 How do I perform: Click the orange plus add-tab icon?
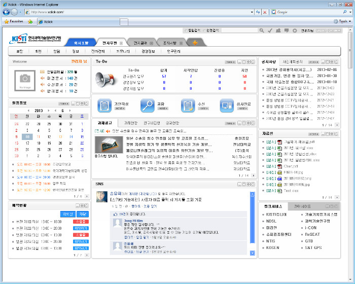pyautogui.click(x=195, y=43)
